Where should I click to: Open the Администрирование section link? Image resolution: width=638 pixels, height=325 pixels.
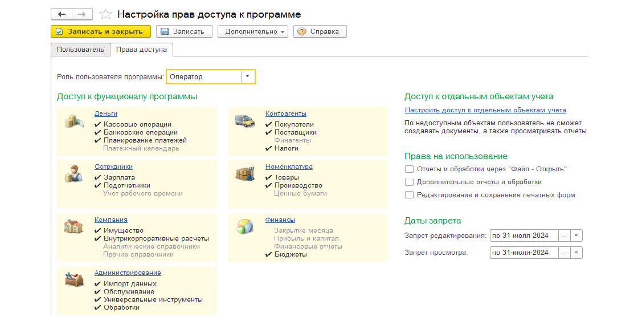point(128,273)
